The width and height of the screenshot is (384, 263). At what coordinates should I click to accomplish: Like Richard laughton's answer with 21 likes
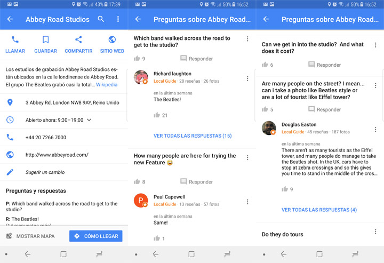(157, 115)
